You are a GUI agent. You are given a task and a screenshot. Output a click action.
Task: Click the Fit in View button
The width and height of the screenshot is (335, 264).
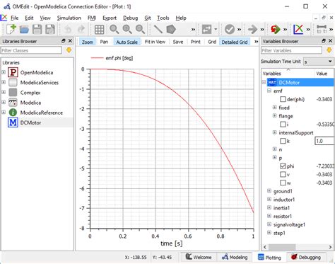(x=155, y=42)
